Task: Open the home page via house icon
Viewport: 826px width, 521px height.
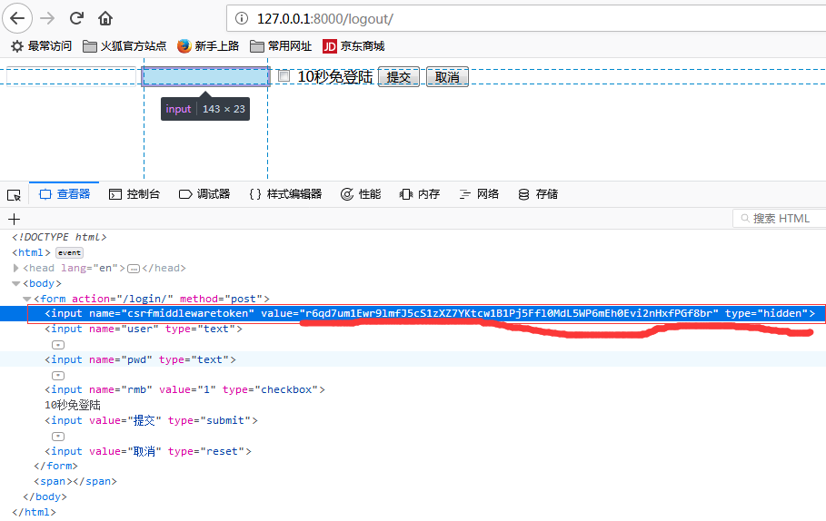Action: point(105,18)
